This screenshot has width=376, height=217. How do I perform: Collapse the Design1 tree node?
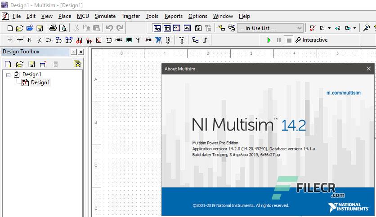coord(9,75)
